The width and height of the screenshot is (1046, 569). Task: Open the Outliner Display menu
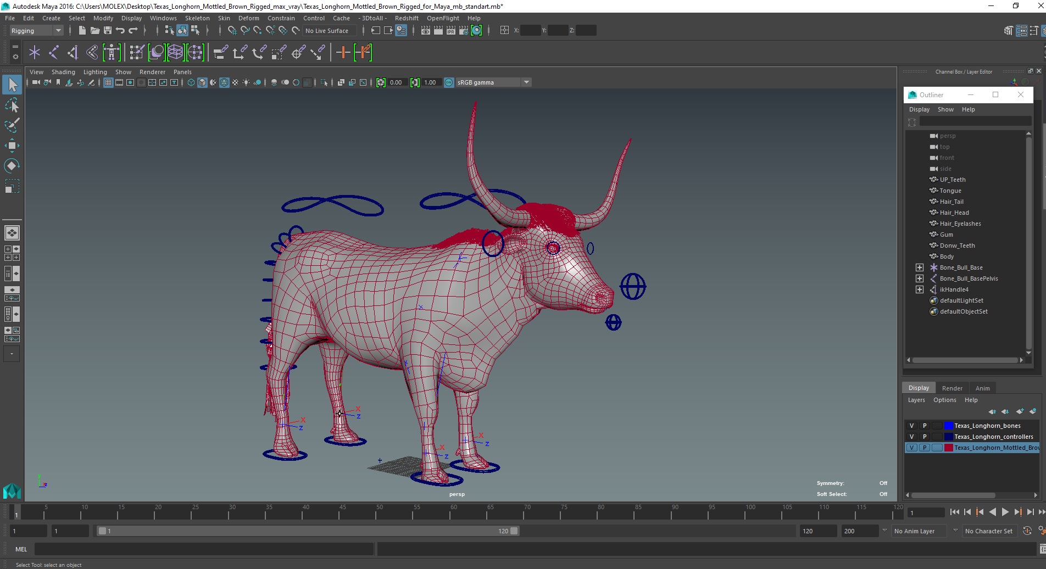point(919,109)
